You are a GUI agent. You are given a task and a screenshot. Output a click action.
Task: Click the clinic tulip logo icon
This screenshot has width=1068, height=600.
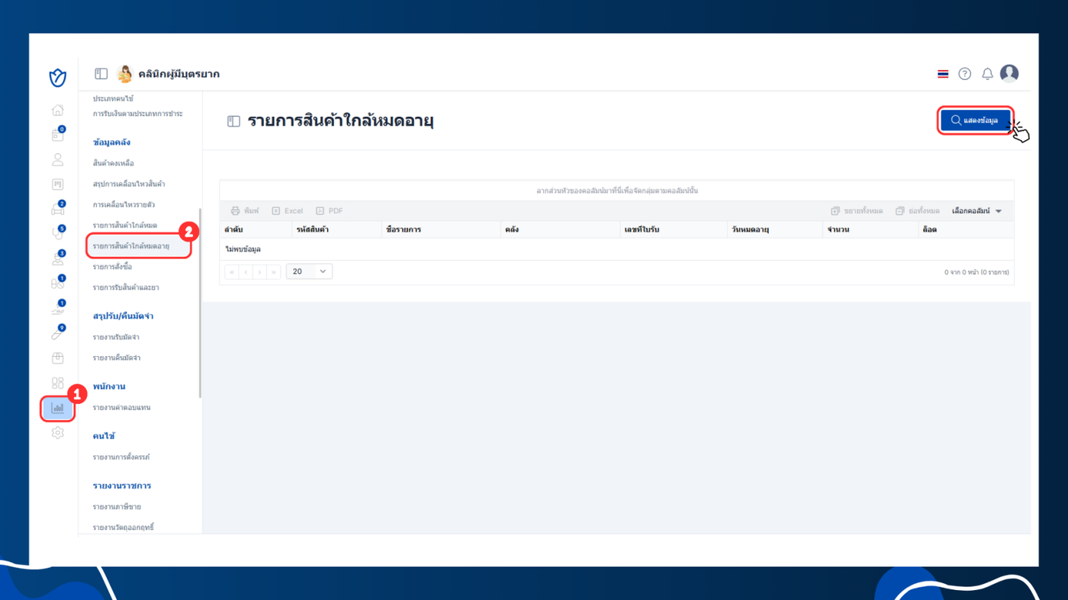(x=57, y=77)
